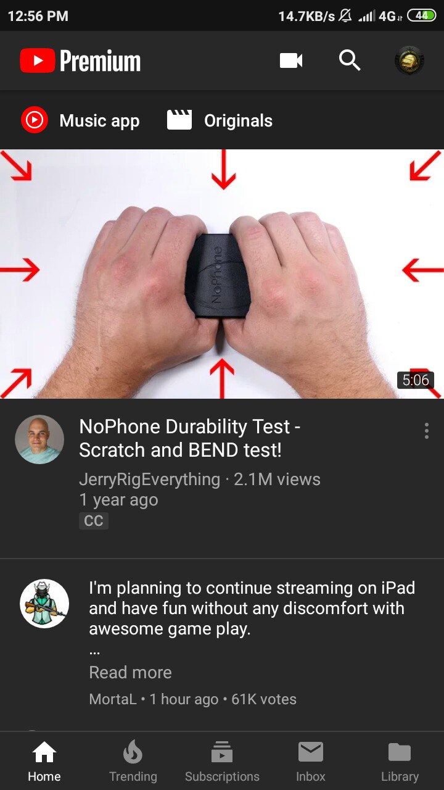The width and height of the screenshot is (444, 790).
Task: Open the three-dot menu for NoPhone video
Action: pyautogui.click(x=426, y=431)
